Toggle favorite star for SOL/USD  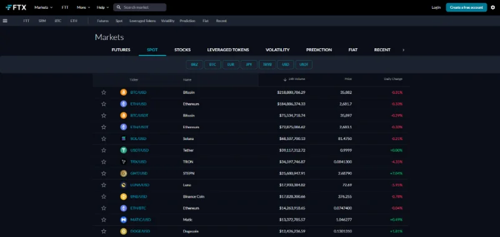103,138
